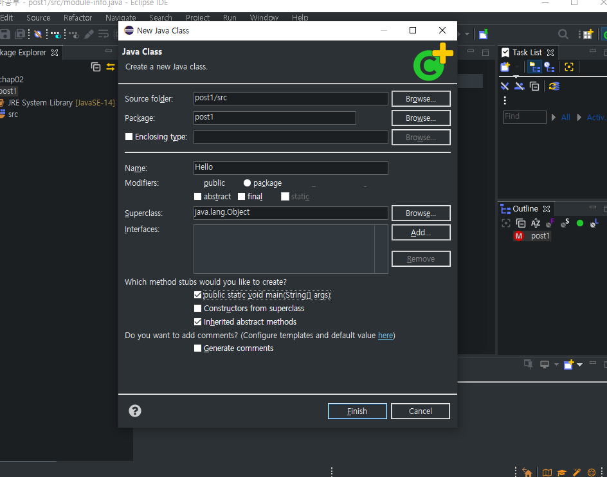
Task: Expand the All filter arrow in Task List
Action: [x=554, y=117]
